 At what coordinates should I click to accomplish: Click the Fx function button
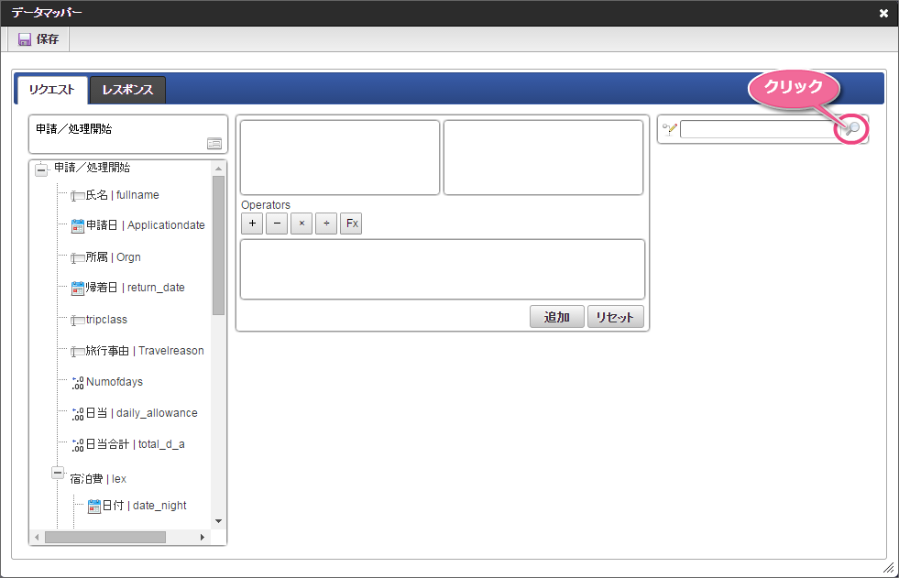pyautogui.click(x=352, y=224)
